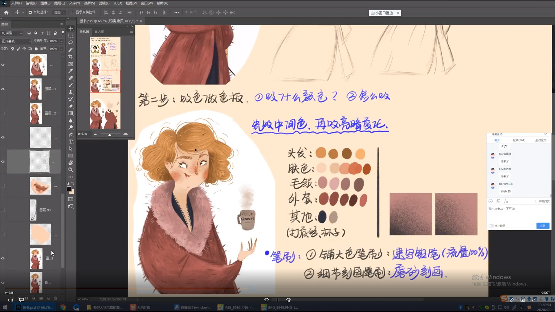555x312 pixels.
Task: Toggle lock all icon in layers panel
Action: pos(36,49)
